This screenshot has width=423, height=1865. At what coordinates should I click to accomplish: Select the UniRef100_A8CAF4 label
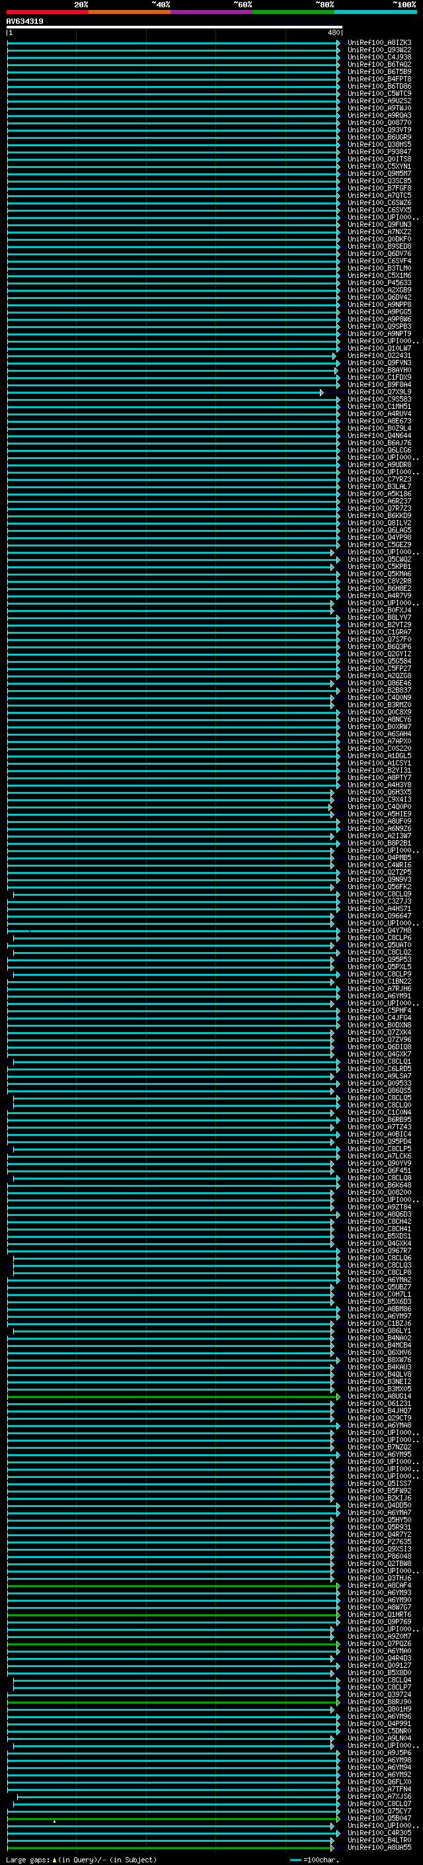click(x=379, y=1584)
